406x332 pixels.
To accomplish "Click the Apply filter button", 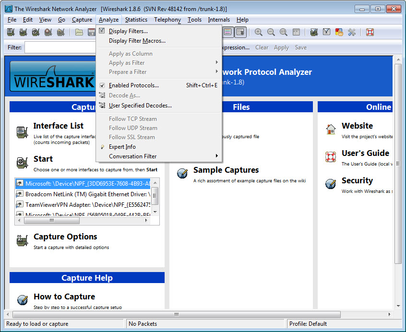I will (x=281, y=47).
